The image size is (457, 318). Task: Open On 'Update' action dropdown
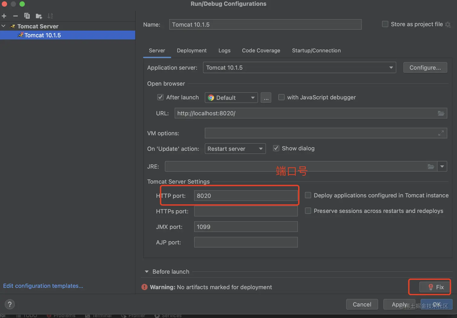pyautogui.click(x=235, y=149)
